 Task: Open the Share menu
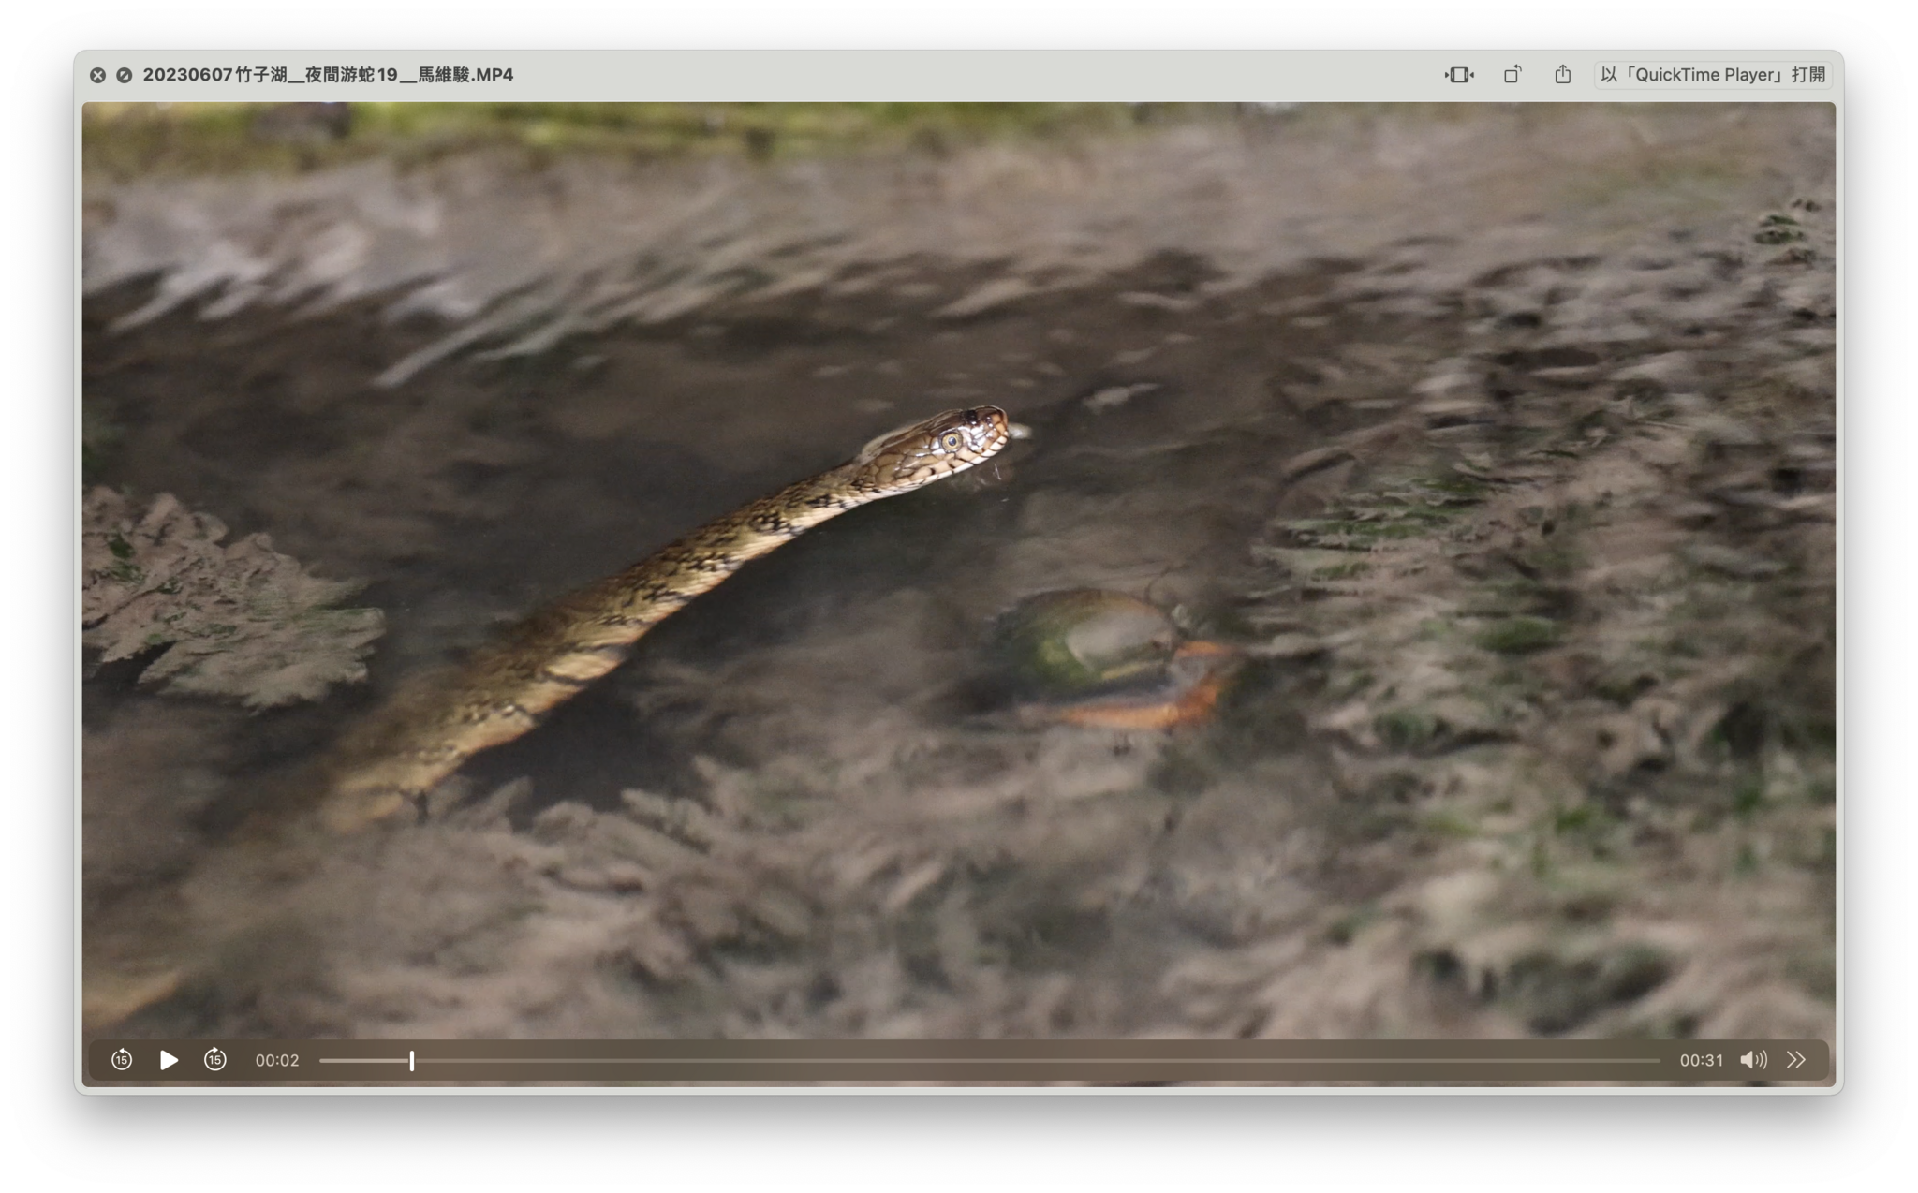(1563, 75)
